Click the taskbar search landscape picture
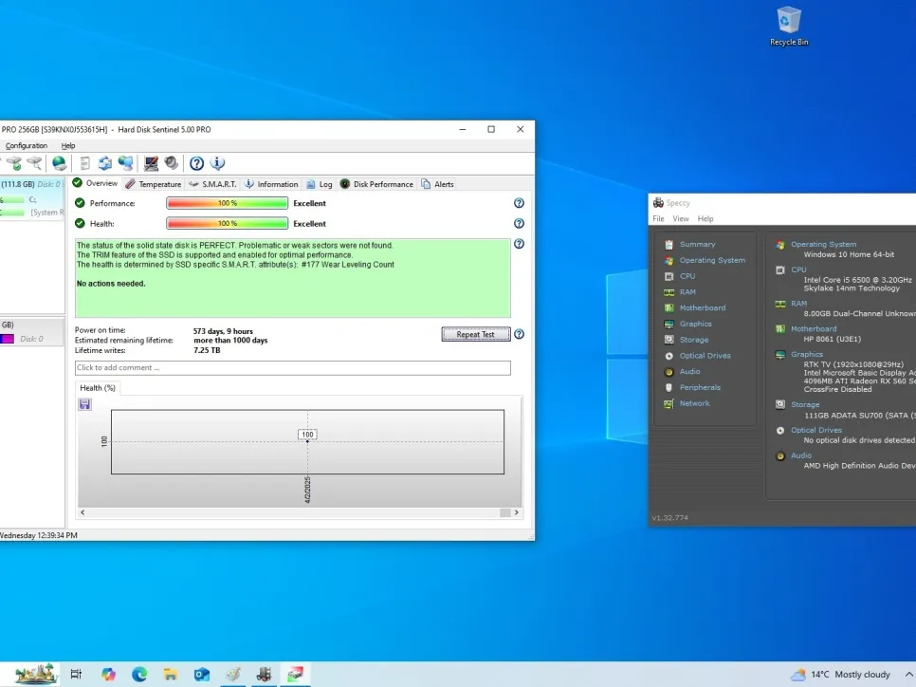Screen dimensions: 916x687 tap(35, 674)
